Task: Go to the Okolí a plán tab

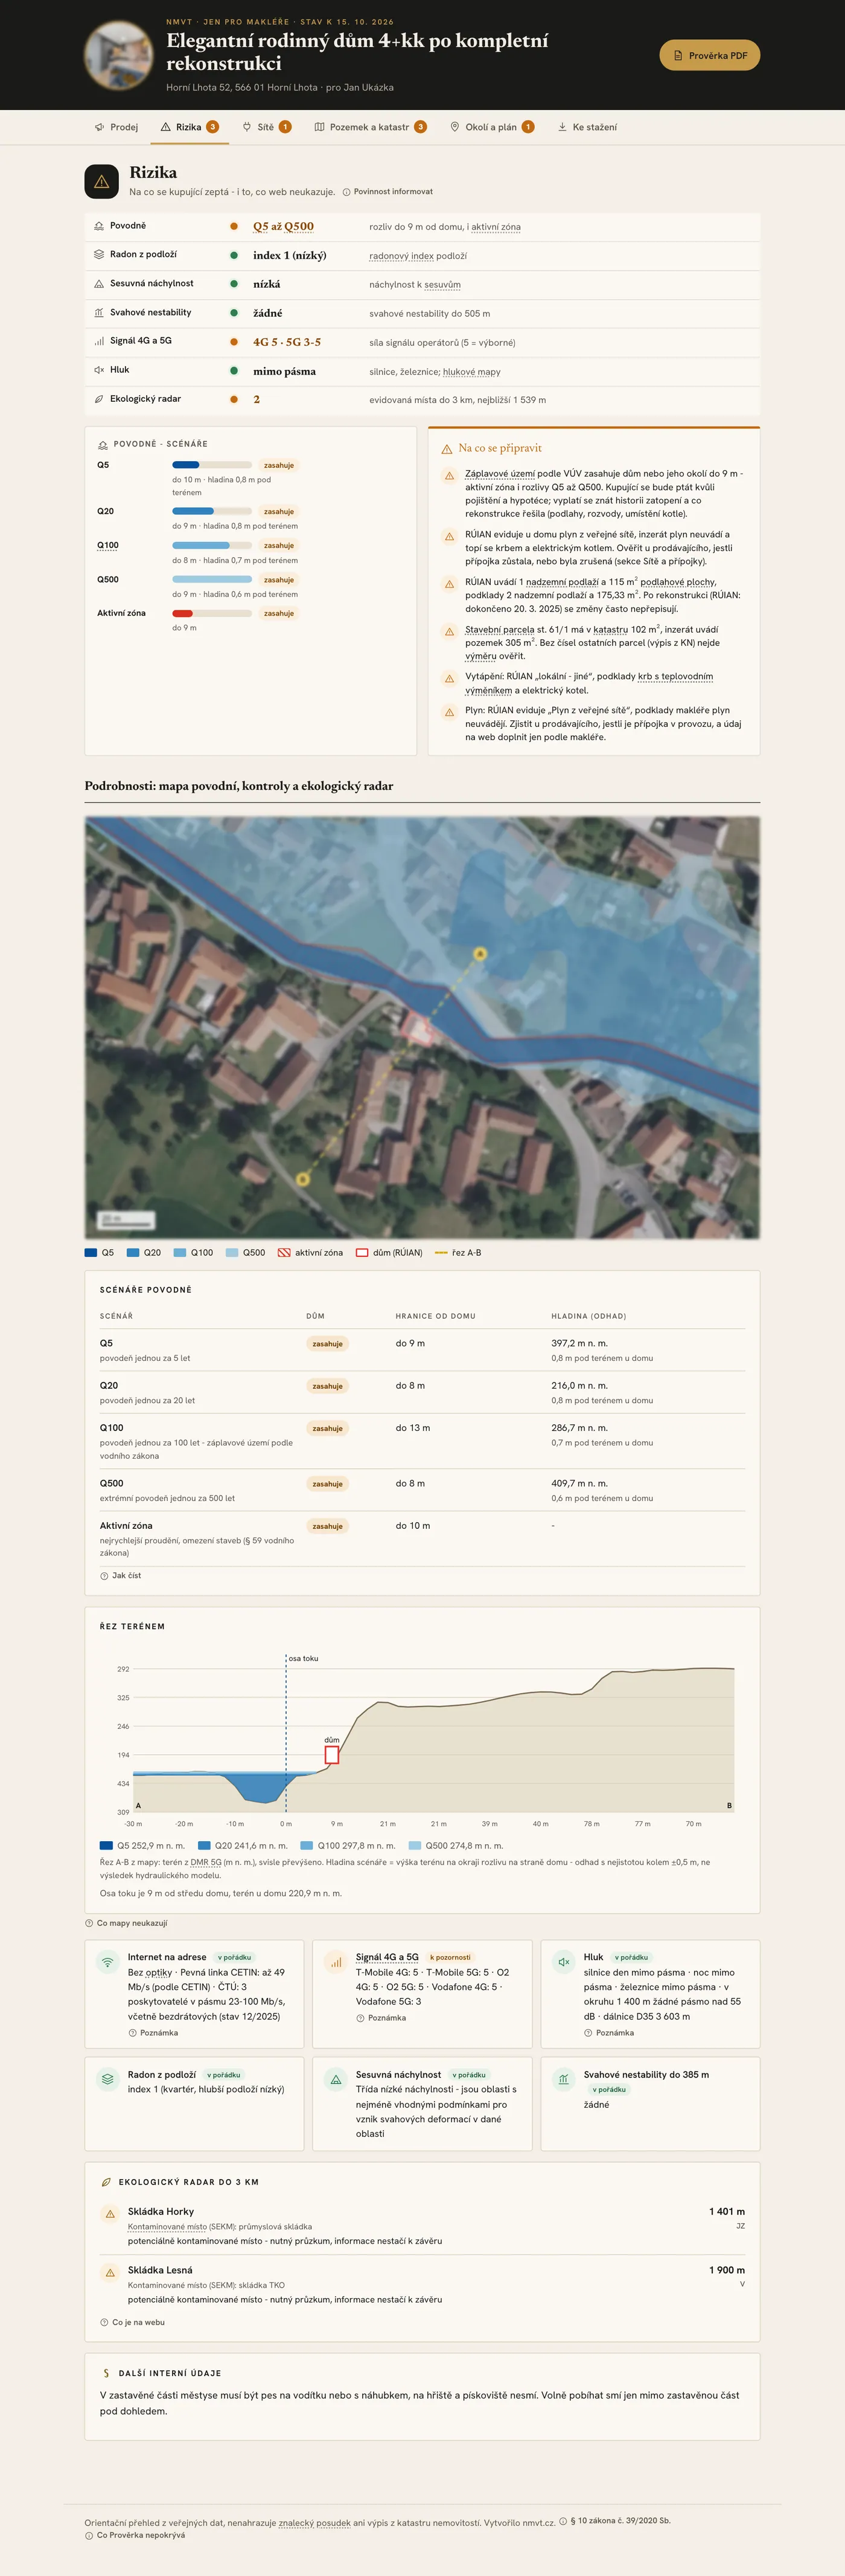Action: point(493,127)
